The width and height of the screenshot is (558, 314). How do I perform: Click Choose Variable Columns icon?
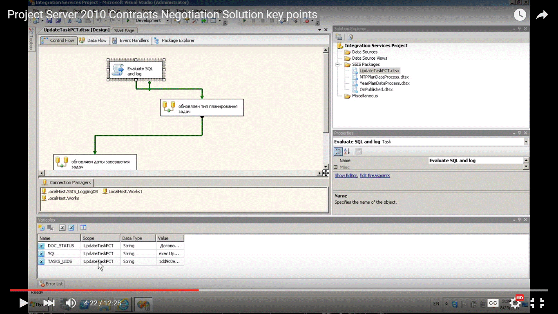(x=83, y=228)
